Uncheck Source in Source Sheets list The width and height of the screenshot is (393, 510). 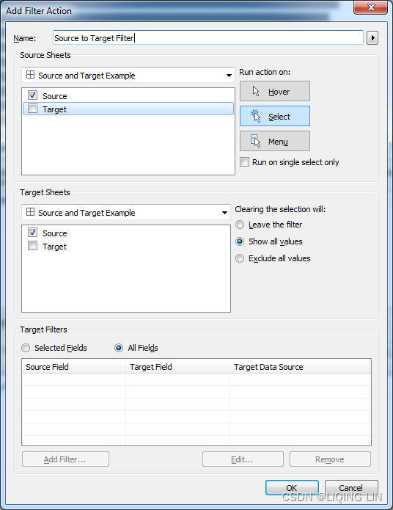coord(32,95)
